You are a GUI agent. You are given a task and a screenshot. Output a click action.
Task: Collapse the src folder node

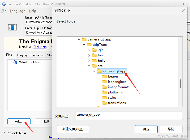point(89,66)
